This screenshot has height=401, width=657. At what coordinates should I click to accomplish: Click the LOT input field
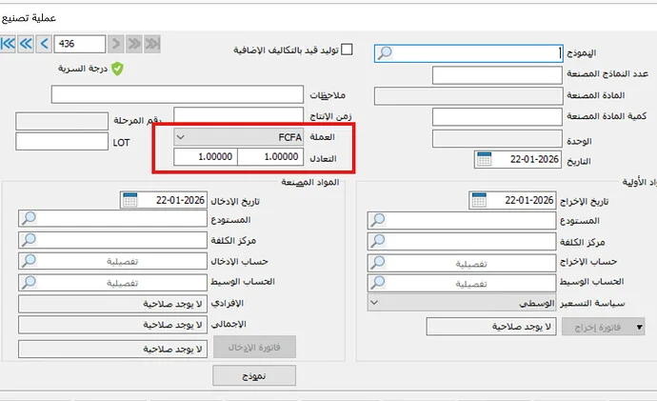tap(62, 141)
